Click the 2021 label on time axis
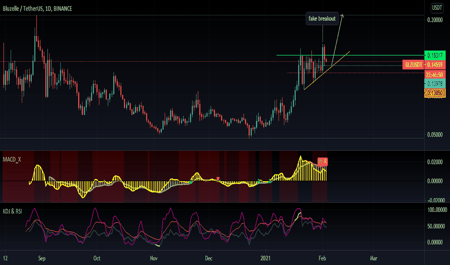Viewport: 450px width, 265px height. [x=266, y=258]
